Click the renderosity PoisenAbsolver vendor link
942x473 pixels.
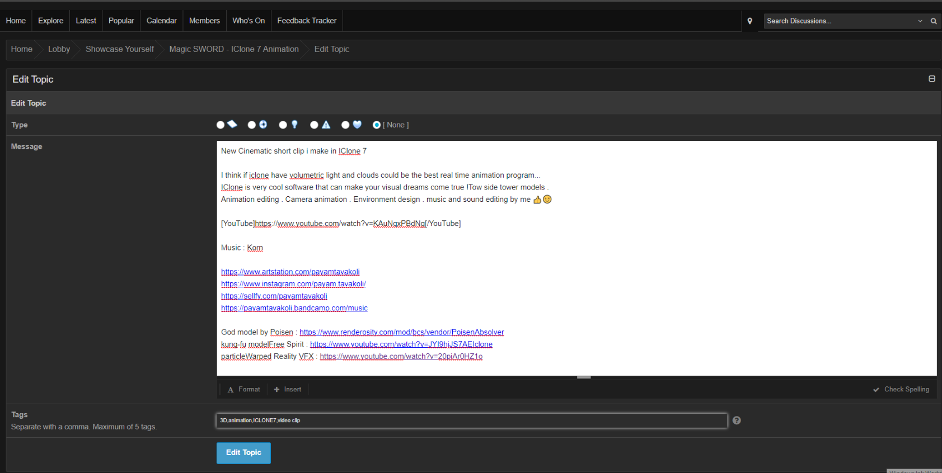click(401, 332)
